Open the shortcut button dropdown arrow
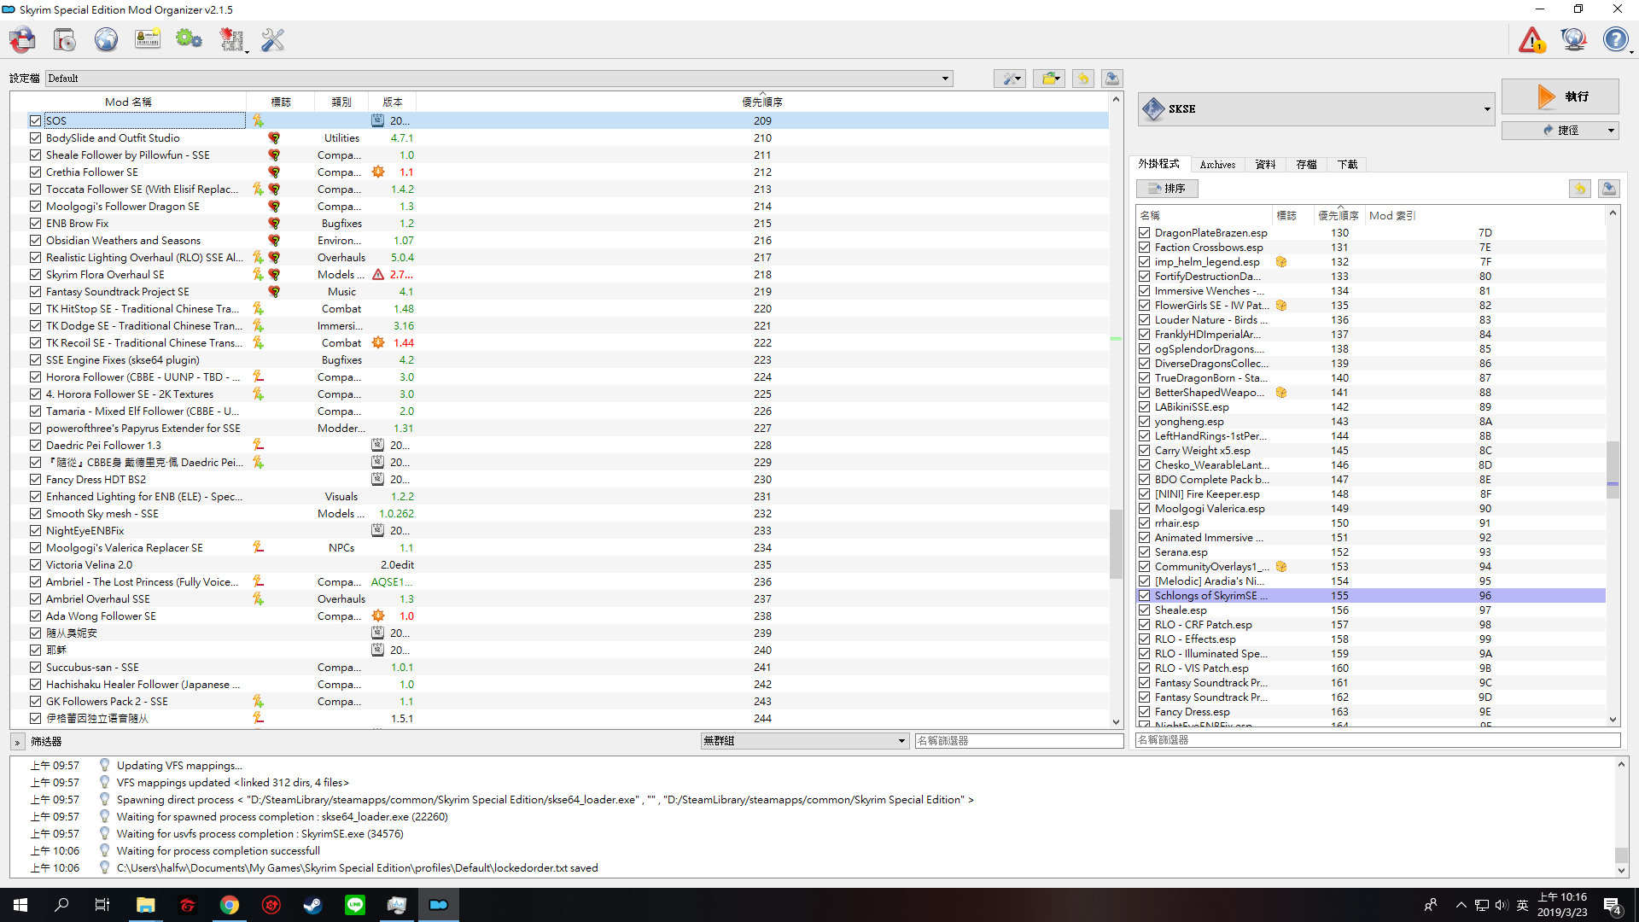 click(1611, 131)
